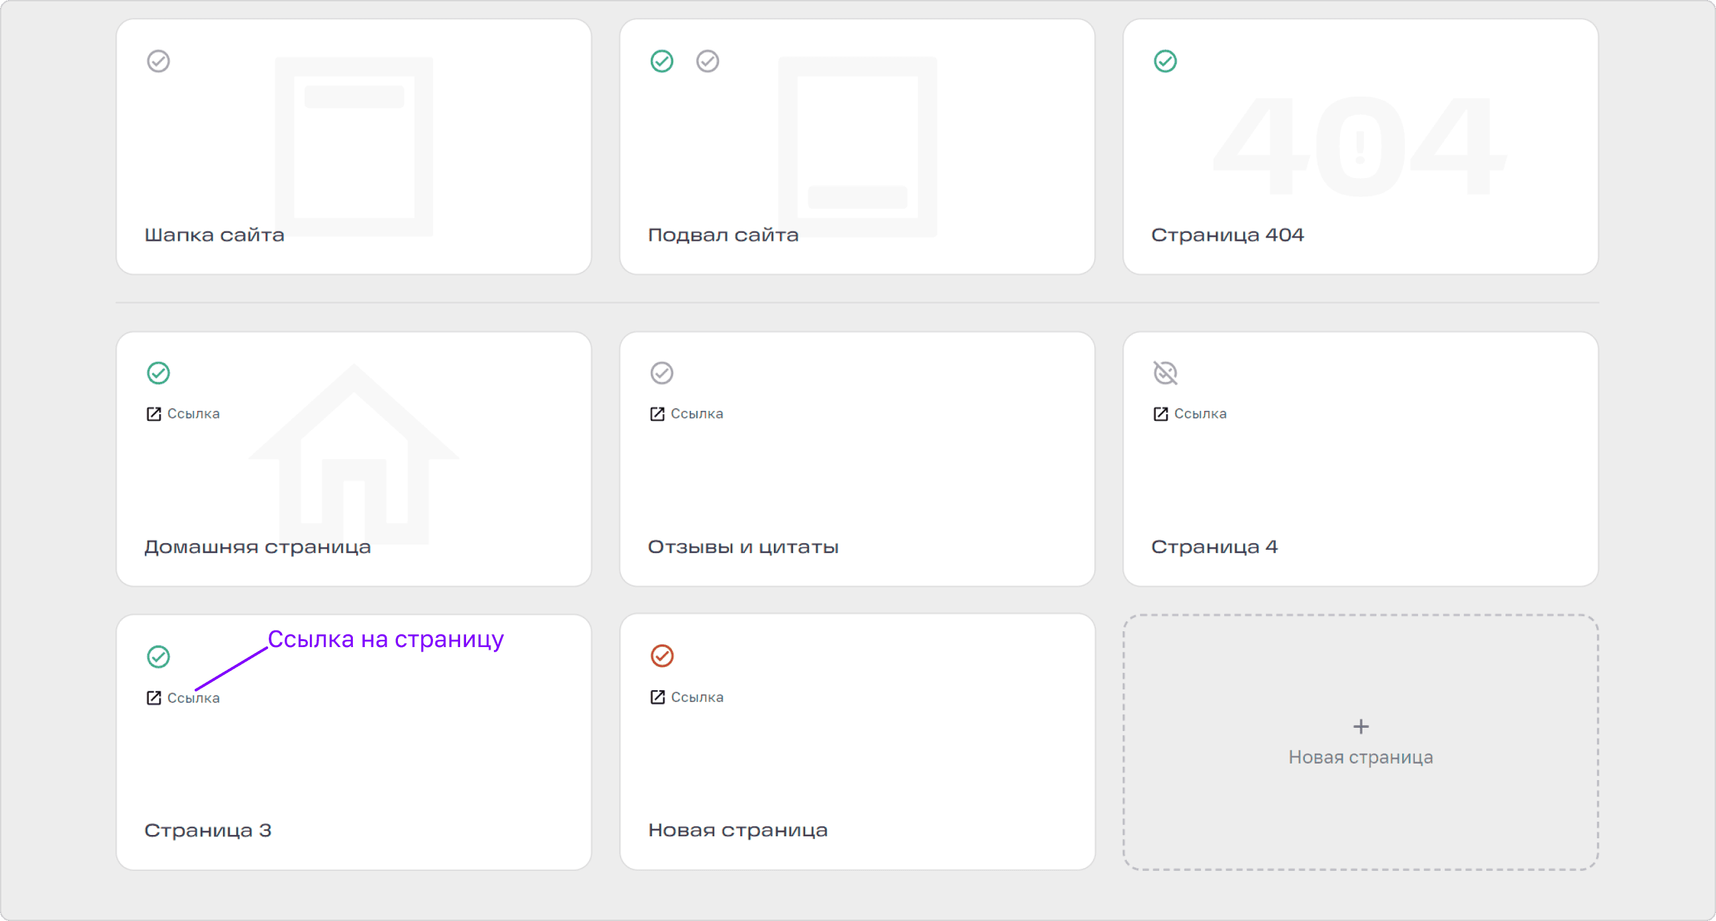
Task: Click the green status check on Страница 404 card
Action: [x=1165, y=62]
